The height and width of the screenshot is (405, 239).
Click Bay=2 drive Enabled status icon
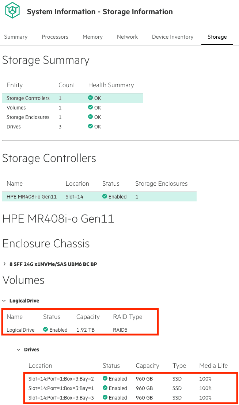[x=105, y=379]
